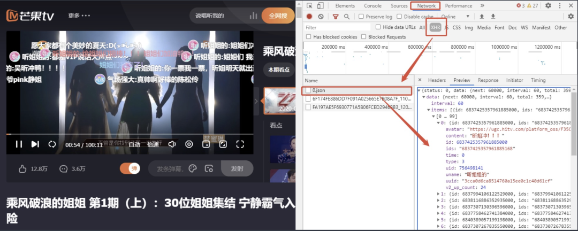Screen dimensions: 578x231
Task: Open the player settings ring icon
Action: [x=189, y=144]
